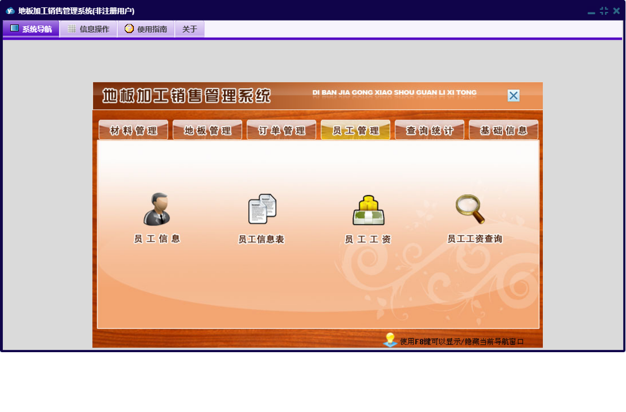Open the 员工信息表 documents icon
The image size is (626, 412).
click(262, 209)
